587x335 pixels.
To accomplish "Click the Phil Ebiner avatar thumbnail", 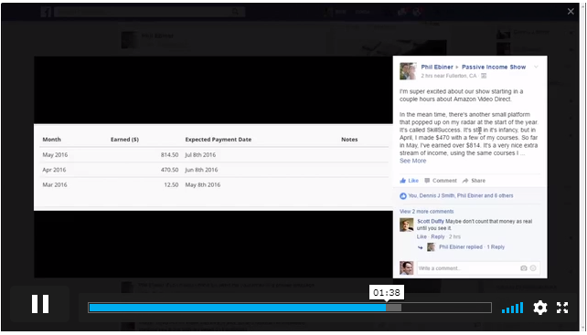I will (x=408, y=71).
